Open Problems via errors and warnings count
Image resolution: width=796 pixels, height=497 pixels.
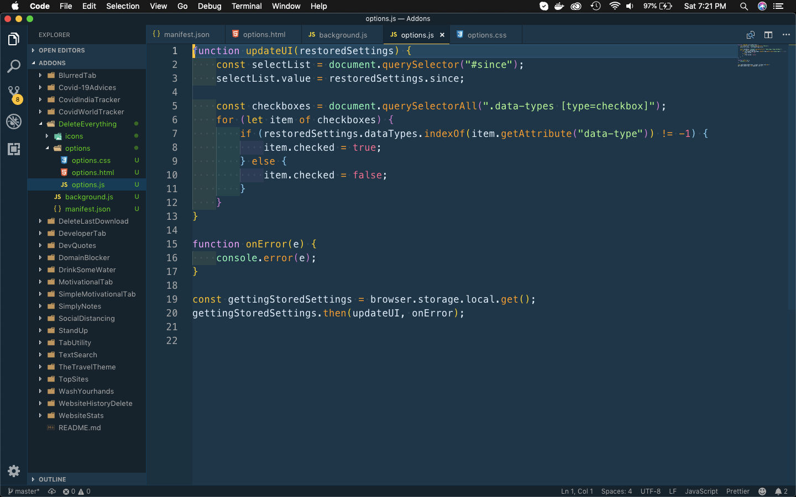pos(77,491)
